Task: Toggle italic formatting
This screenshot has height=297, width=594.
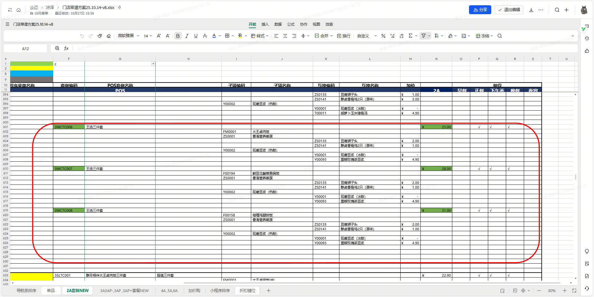Action: [x=187, y=36]
